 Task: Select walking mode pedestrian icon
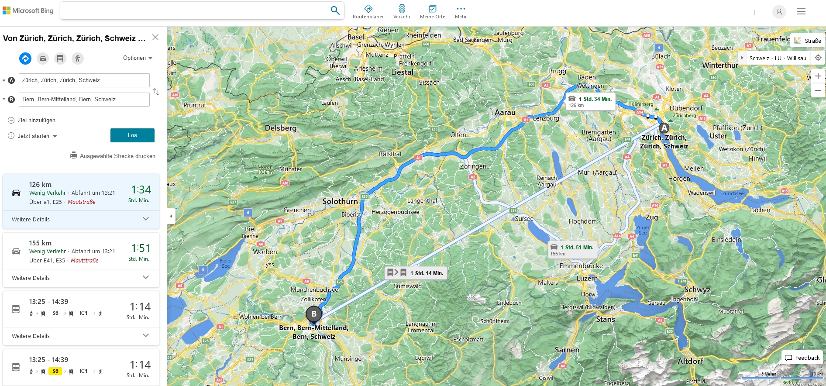click(x=78, y=58)
